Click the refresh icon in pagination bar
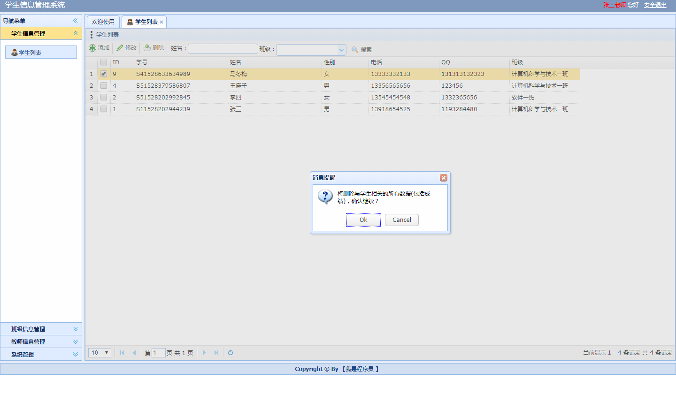676x417 pixels. point(230,353)
